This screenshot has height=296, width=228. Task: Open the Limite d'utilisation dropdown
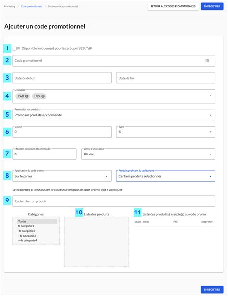148,154
